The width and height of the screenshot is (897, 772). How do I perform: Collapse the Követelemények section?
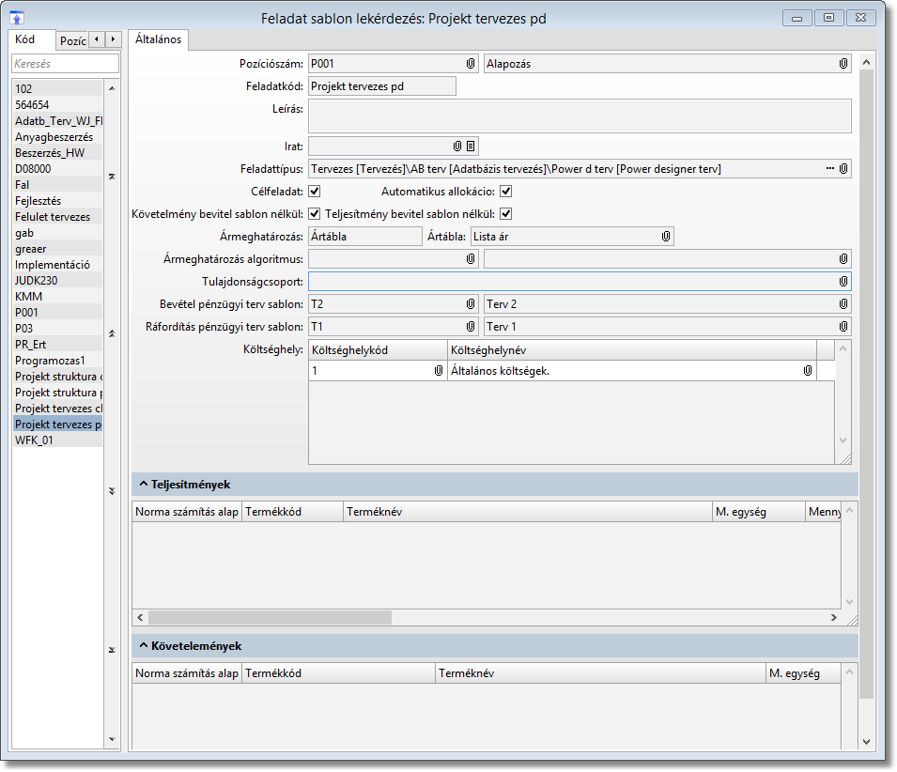144,646
